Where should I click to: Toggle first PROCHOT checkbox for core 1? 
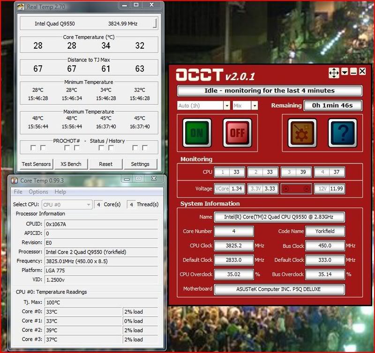pyautogui.click(x=33, y=148)
